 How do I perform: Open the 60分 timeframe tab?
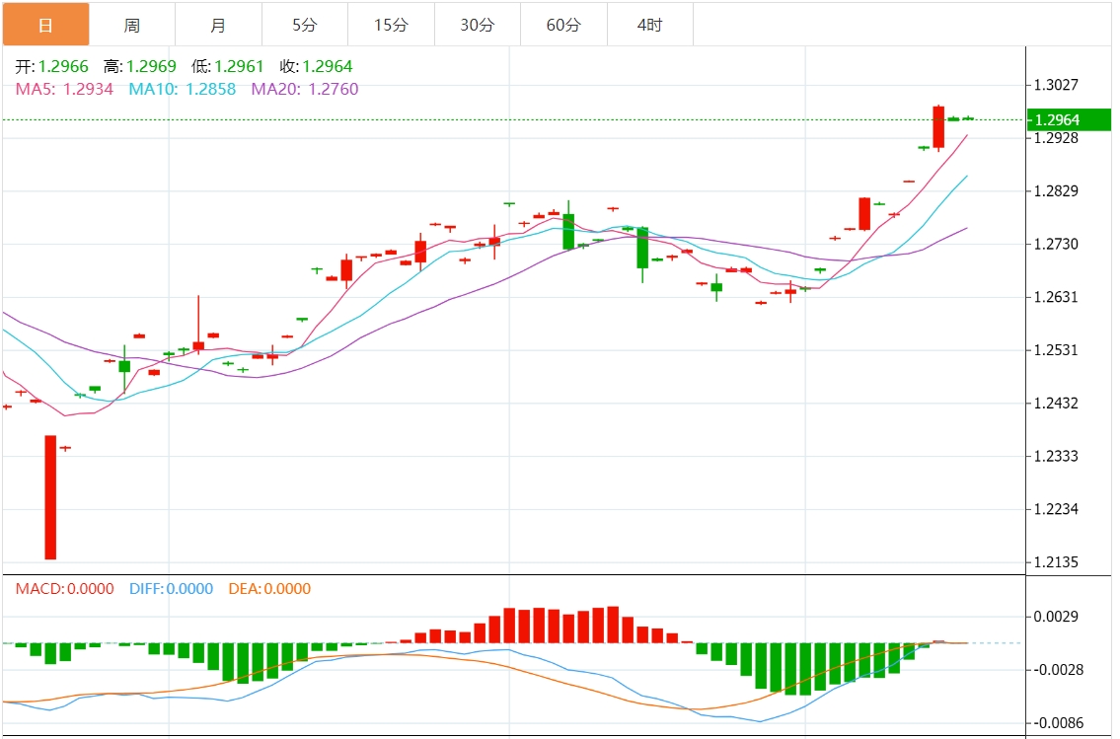click(563, 25)
